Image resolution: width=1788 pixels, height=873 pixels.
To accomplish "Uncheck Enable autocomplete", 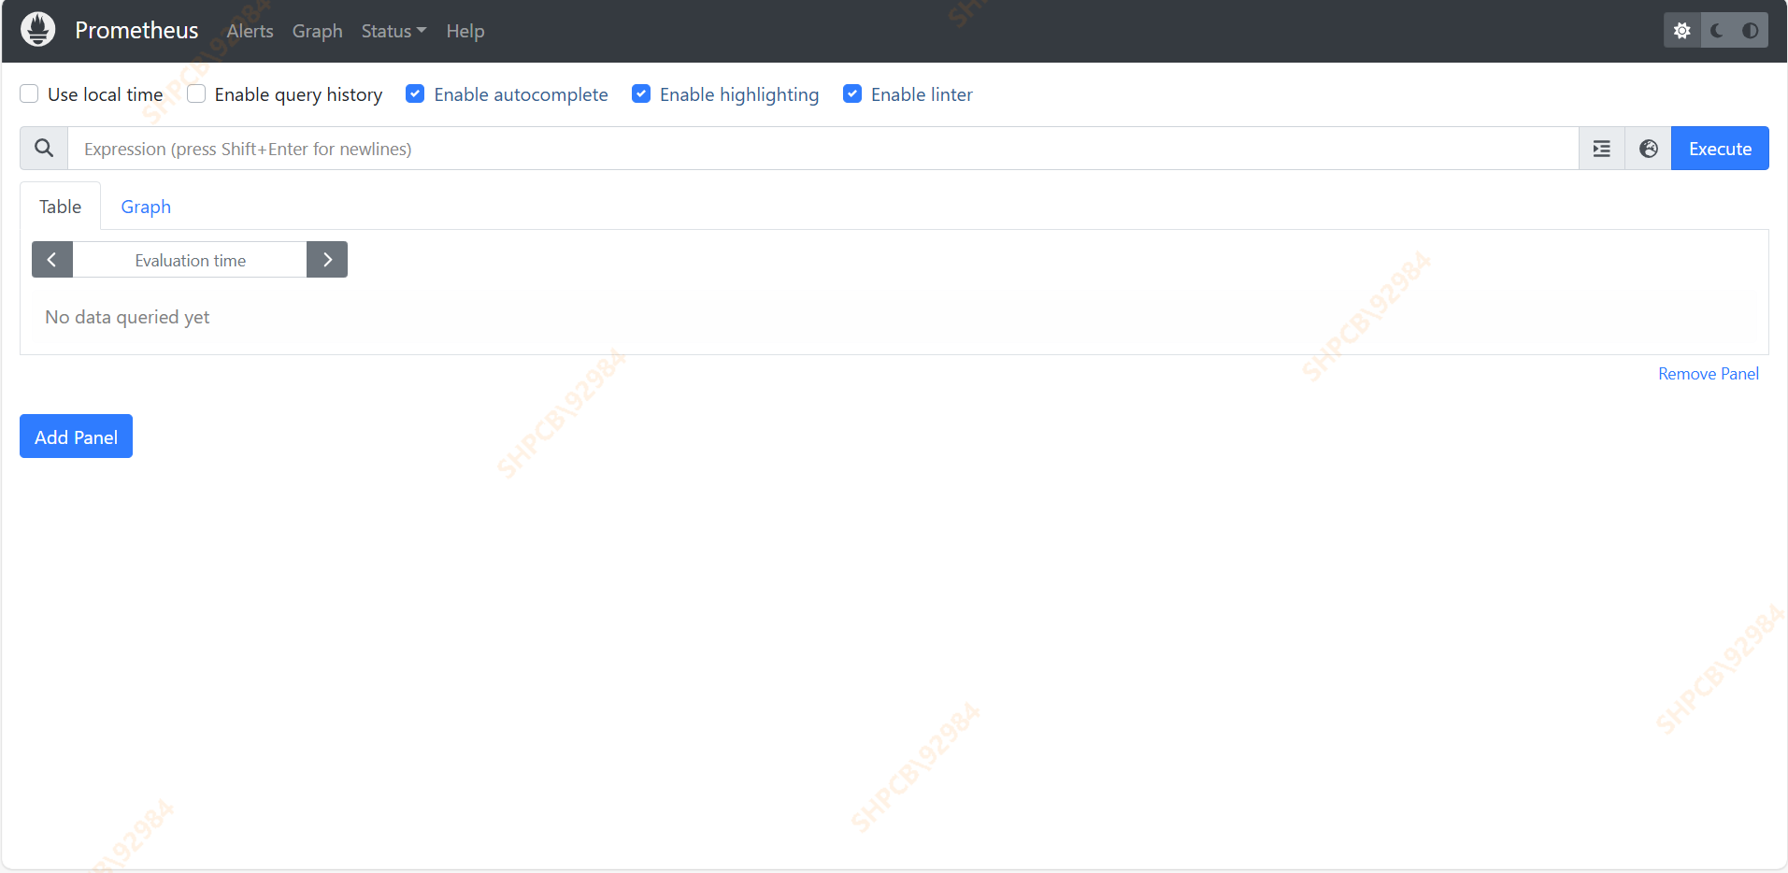I will 415,93.
